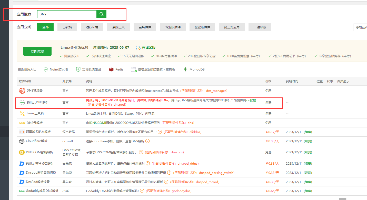The width and height of the screenshot is (367, 200).
Task: Click 续费 link in Cloudflare解析 row
Action: coord(308,141)
